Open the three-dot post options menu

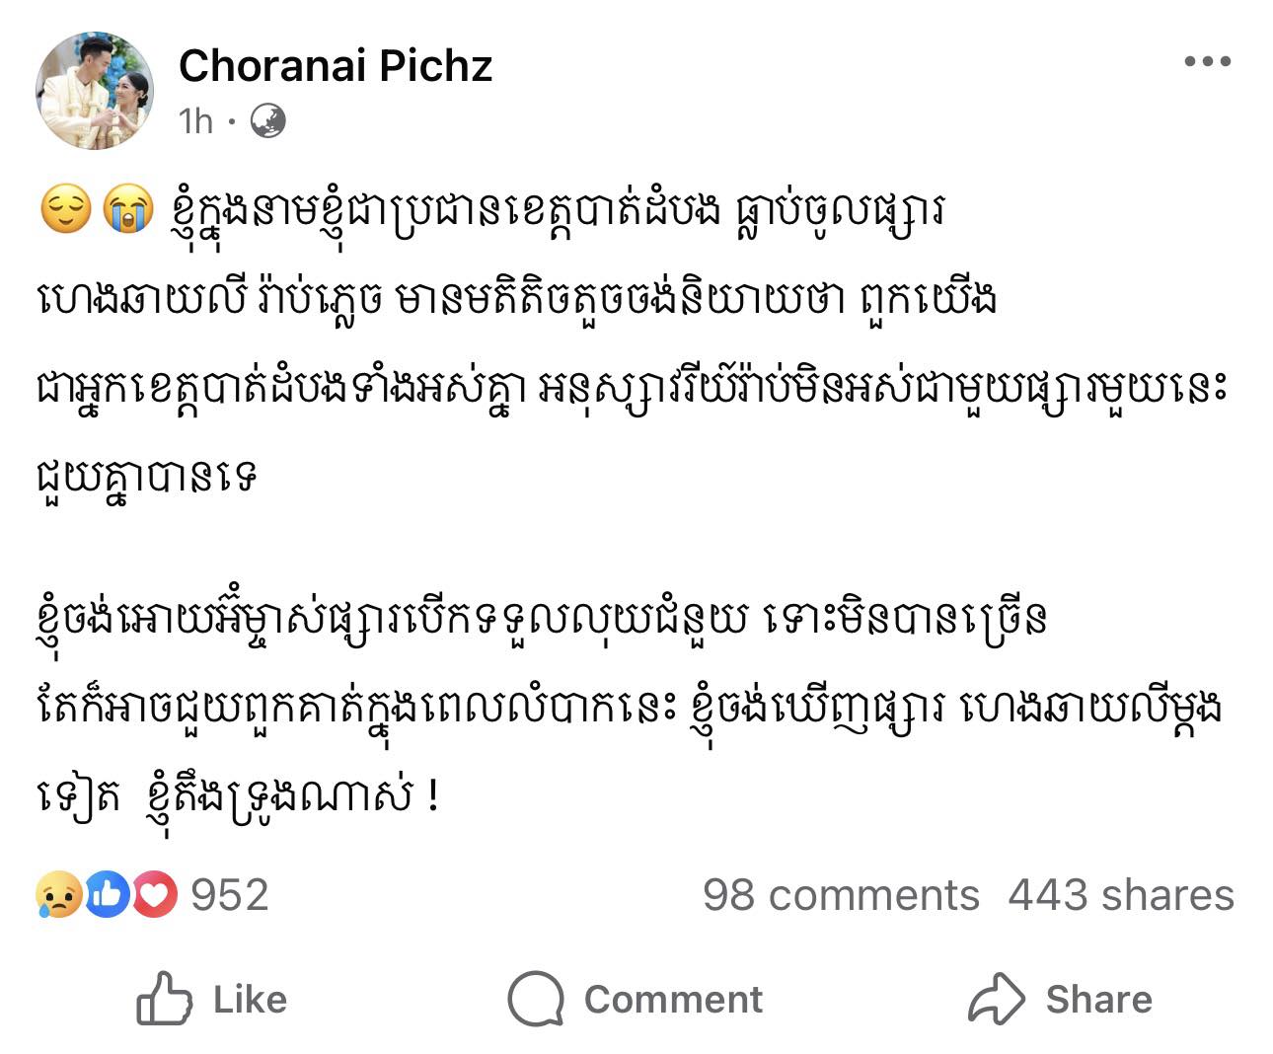[1207, 62]
